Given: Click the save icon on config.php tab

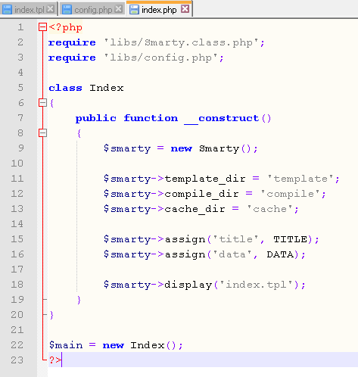Looking at the screenshot, I should (67, 10).
